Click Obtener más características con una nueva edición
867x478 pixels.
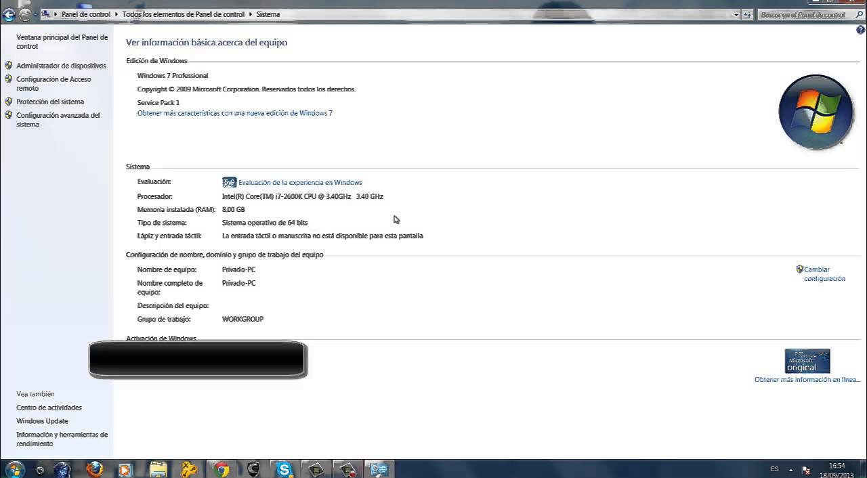[x=234, y=113]
